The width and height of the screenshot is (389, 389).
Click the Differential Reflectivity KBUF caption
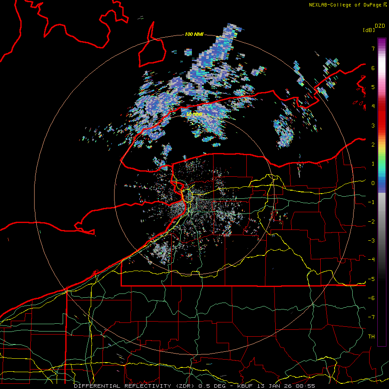194,386
